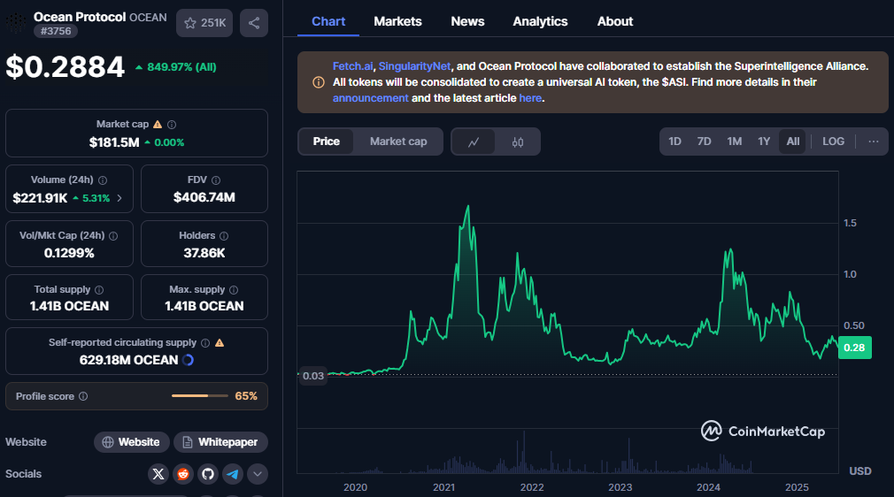
Task: Select the $0.2884 price value
Action: 65,67
